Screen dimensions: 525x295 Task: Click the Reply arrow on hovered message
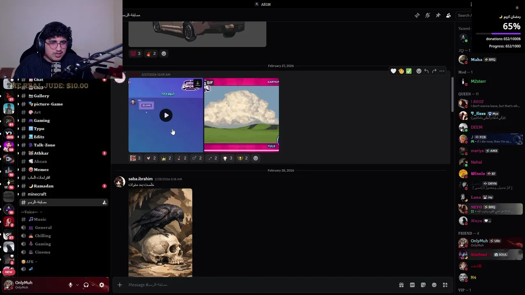click(427, 71)
